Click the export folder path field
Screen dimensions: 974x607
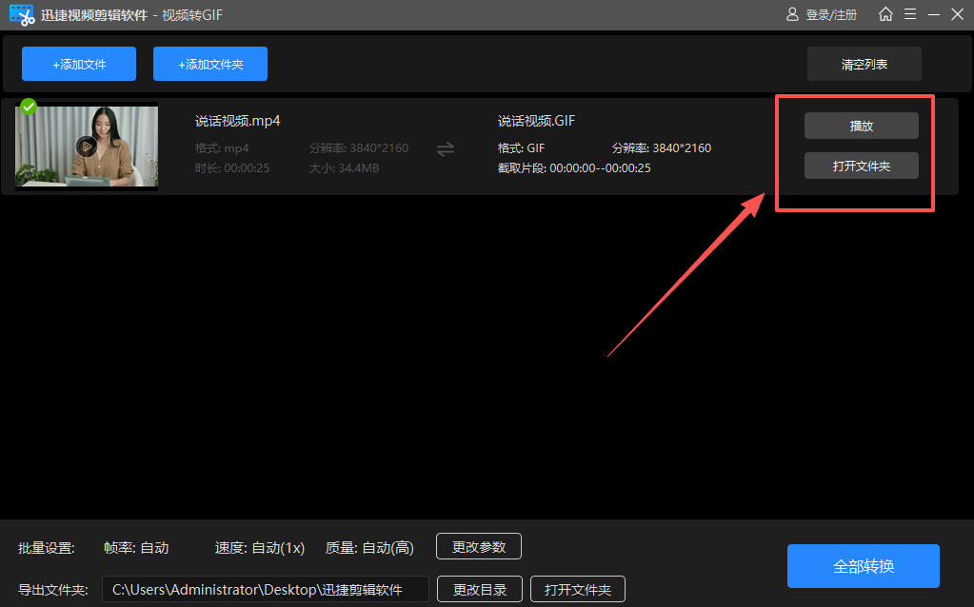coord(265,589)
